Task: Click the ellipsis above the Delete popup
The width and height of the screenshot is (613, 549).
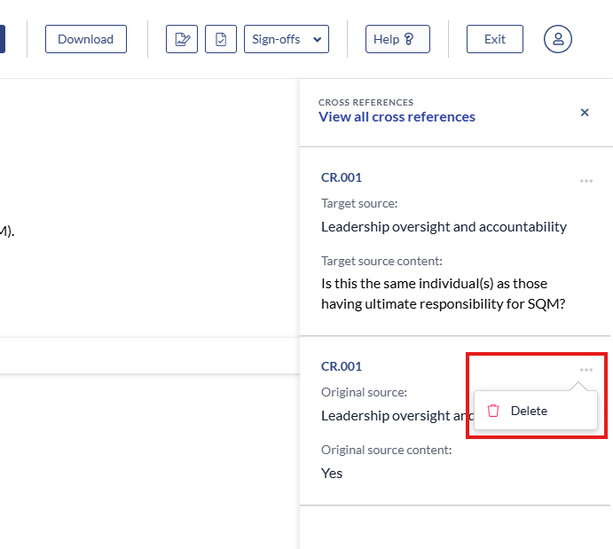Action: 585,370
